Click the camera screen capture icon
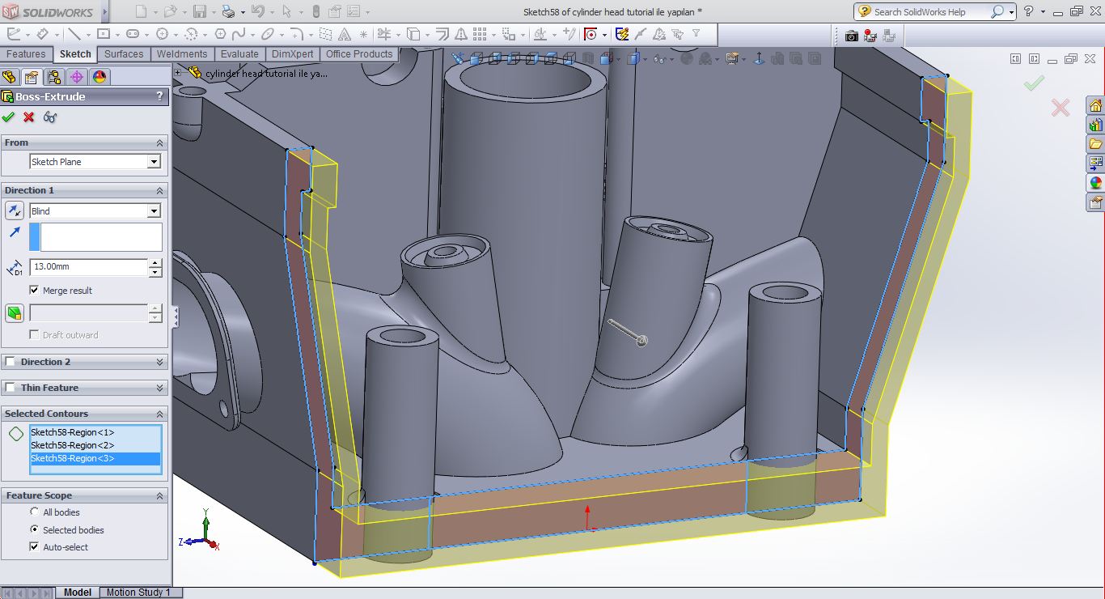The image size is (1105, 599). (851, 36)
